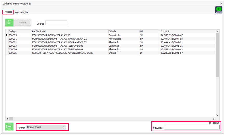Select the NEFESH supplier row
This screenshot has width=225, height=135.
click(62, 53)
